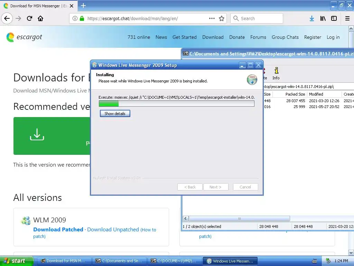The image size is (354, 266).
Task: Click the Log in link
Action: pos(333,37)
